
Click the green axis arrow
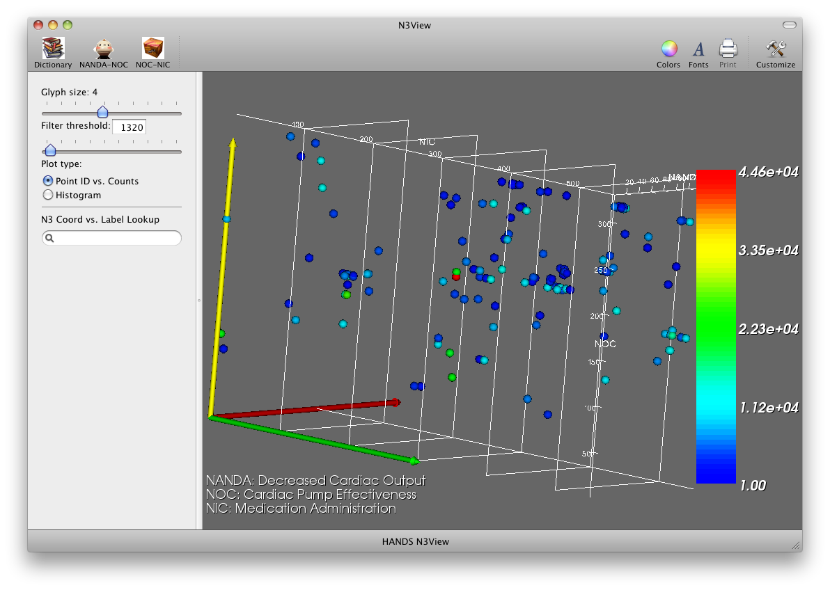[315, 440]
